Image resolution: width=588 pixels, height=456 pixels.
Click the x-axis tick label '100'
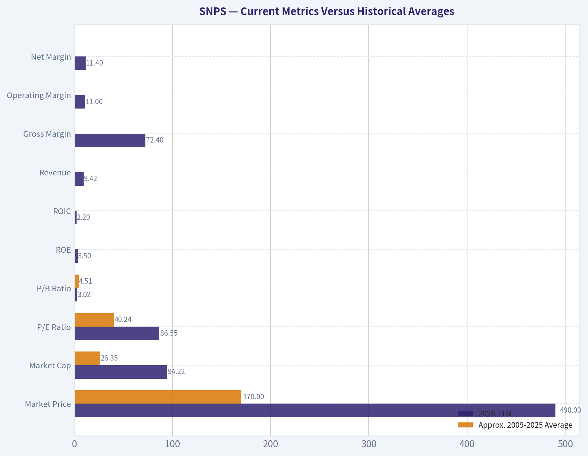173,444
